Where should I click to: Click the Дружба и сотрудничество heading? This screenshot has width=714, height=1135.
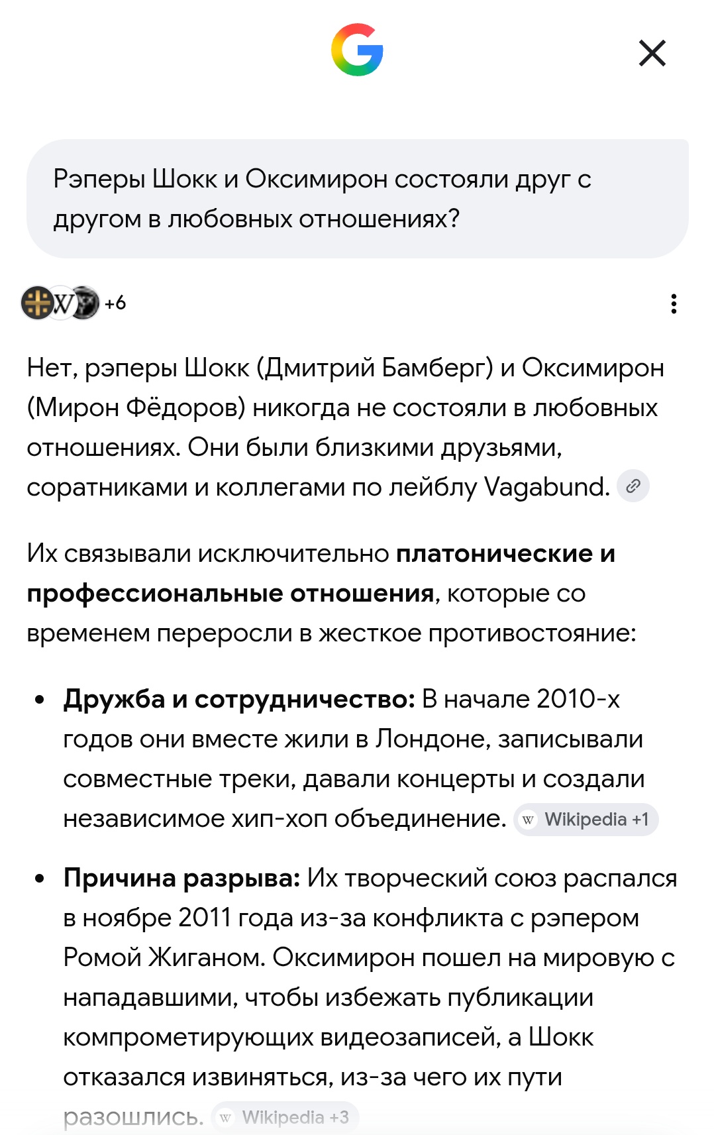pyautogui.click(x=239, y=699)
